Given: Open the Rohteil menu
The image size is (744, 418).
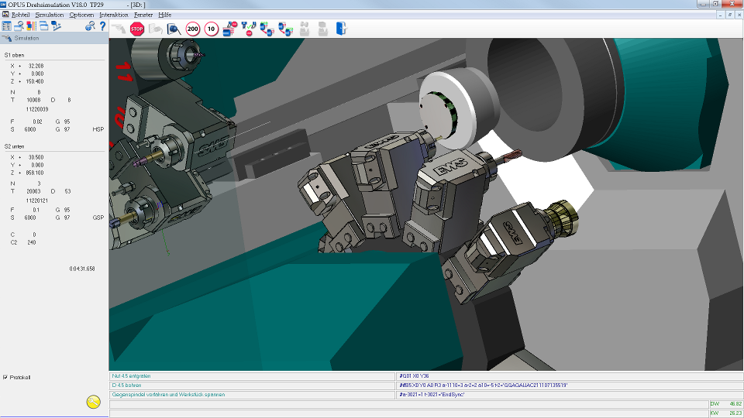Looking at the screenshot, I should (x=20, y=15).
